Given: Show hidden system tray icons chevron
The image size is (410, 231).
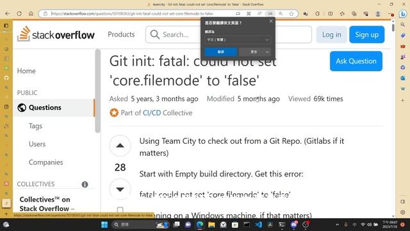Looking at the screenshot, I should pyautogui.click(x=338, y=225).
